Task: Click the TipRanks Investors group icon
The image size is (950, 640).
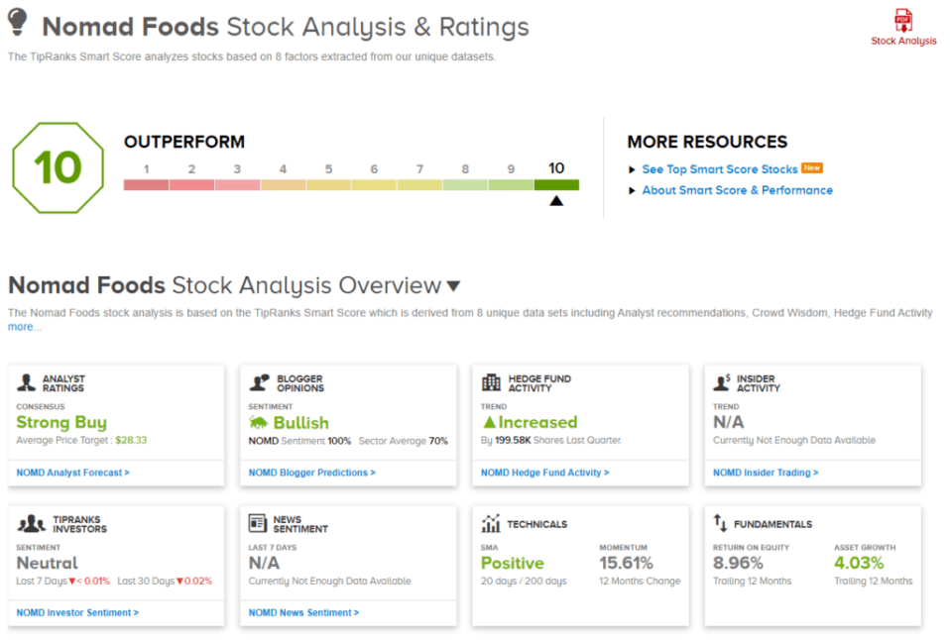Action: (x=31, y=523)
